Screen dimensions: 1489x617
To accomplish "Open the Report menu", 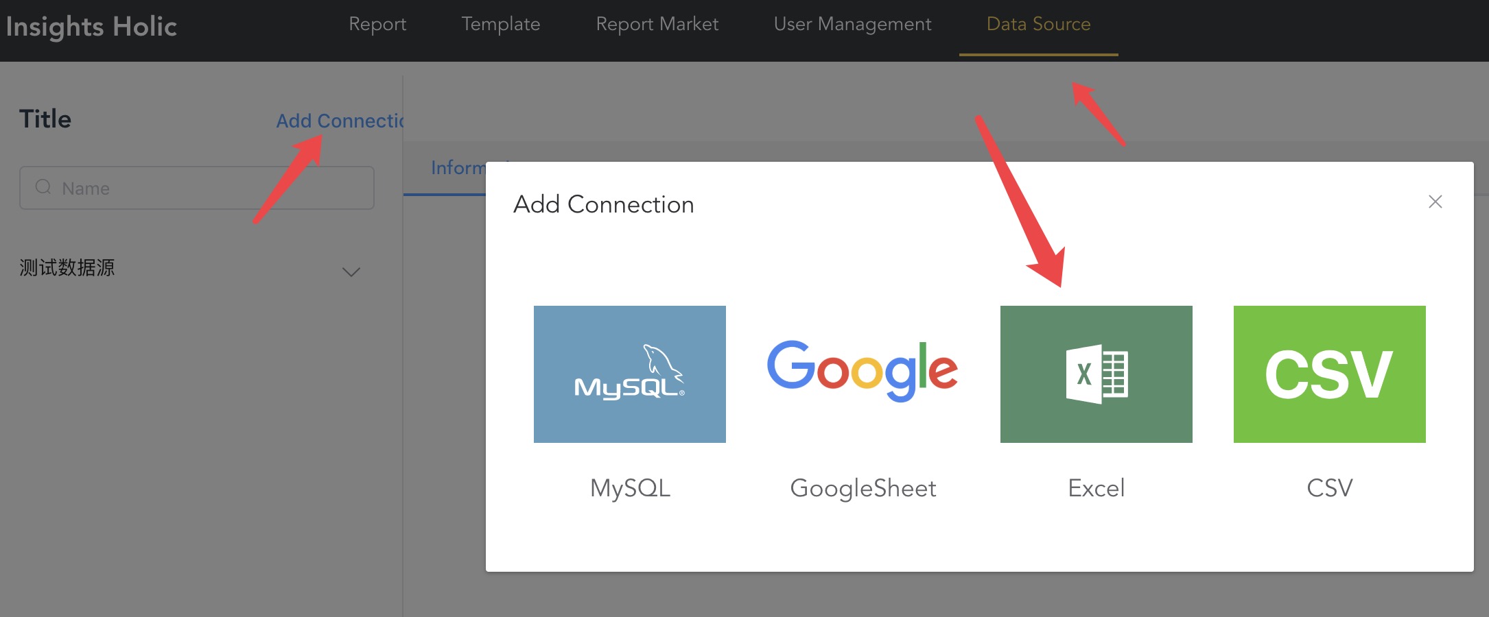I will pyautogui.click(x=377, y=24).
